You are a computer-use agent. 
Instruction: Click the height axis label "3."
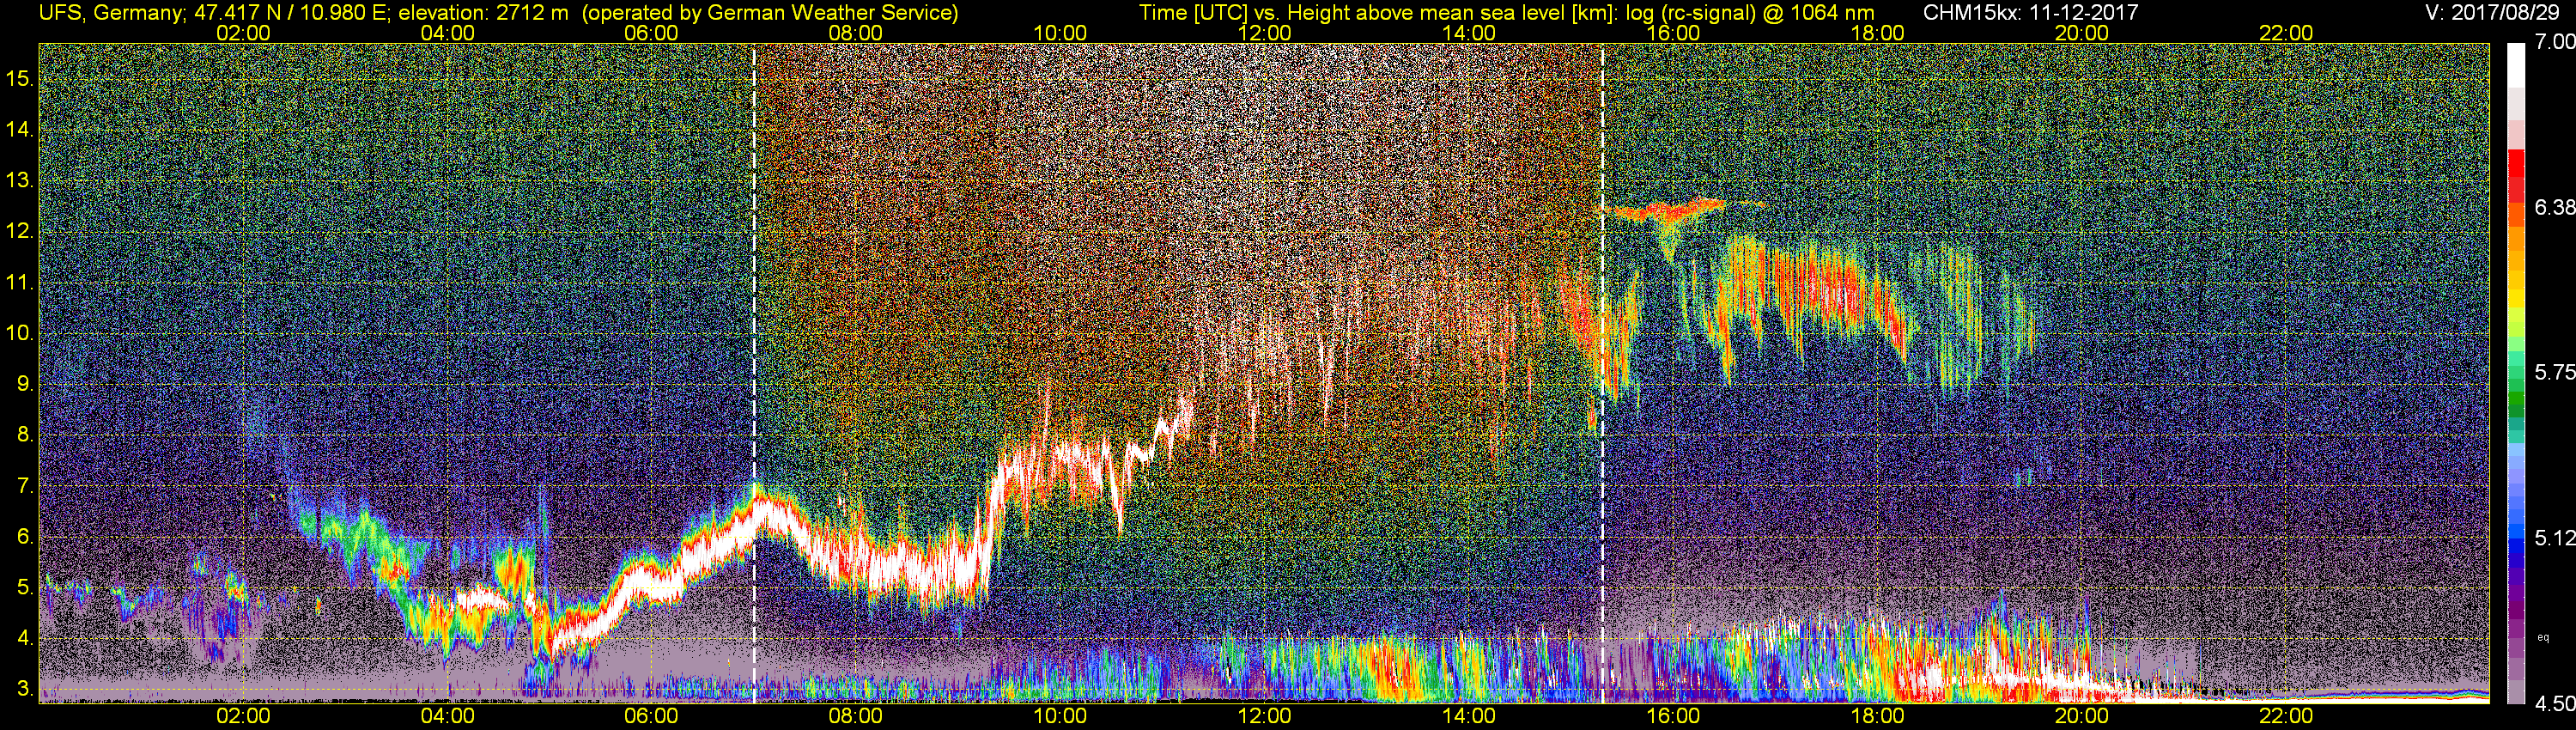click(25, 690)
